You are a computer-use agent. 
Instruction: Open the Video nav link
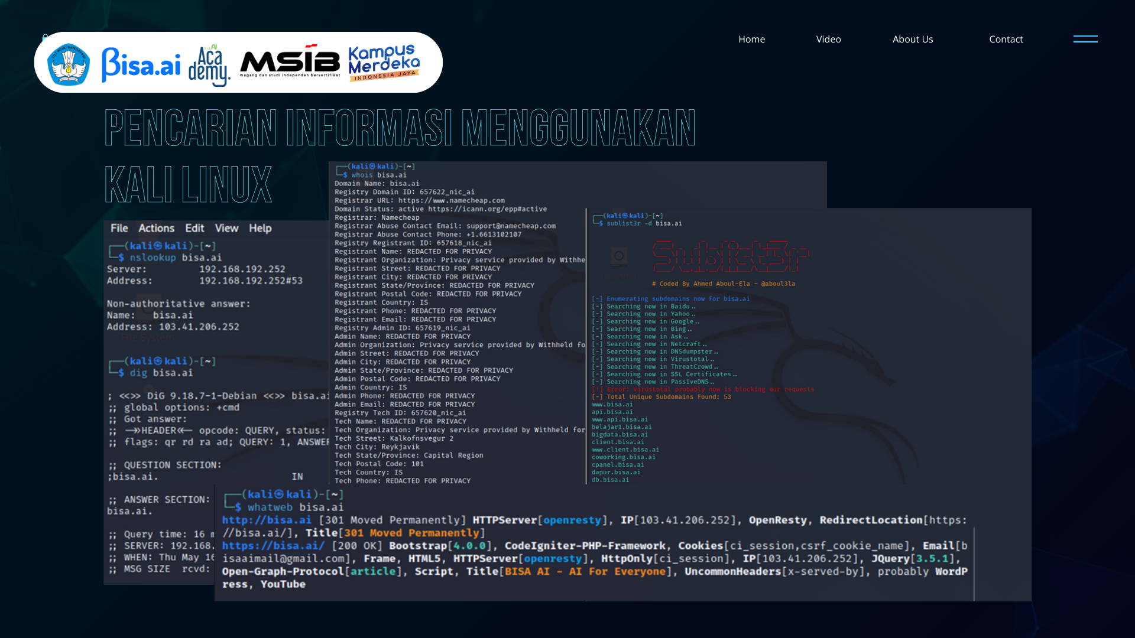click(x=828, y=39)
